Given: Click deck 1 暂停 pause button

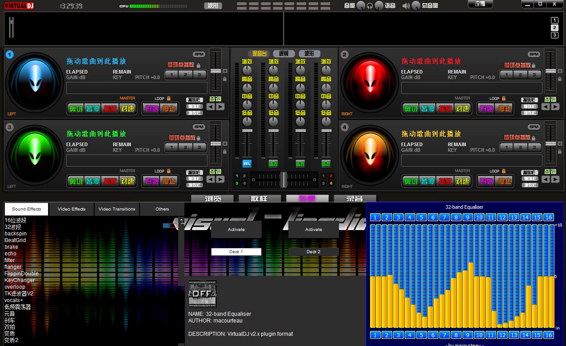Looking at the screenshot, I should point(93,108).
